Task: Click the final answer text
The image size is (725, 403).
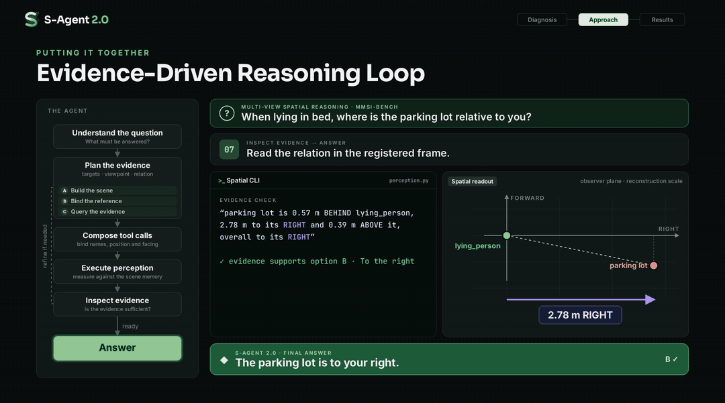Action: point(317,363)
